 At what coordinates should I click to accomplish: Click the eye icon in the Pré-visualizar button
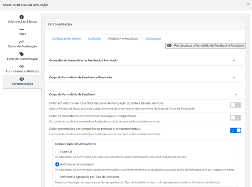(169, 45)
